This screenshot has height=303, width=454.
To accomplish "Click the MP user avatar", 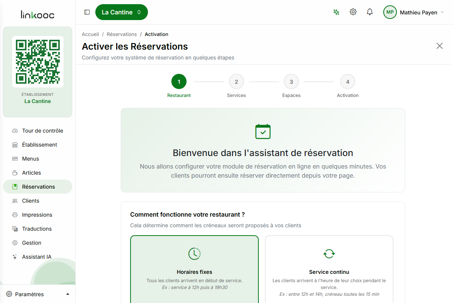I will click(x=390, y=12).
